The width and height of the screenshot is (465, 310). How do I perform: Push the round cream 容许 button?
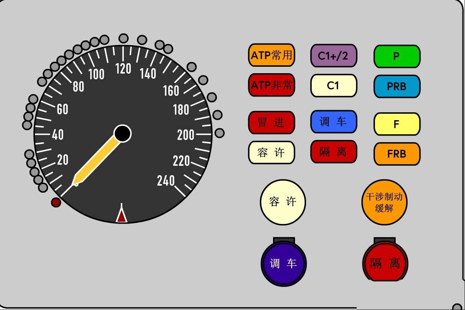tap(283, 202)
